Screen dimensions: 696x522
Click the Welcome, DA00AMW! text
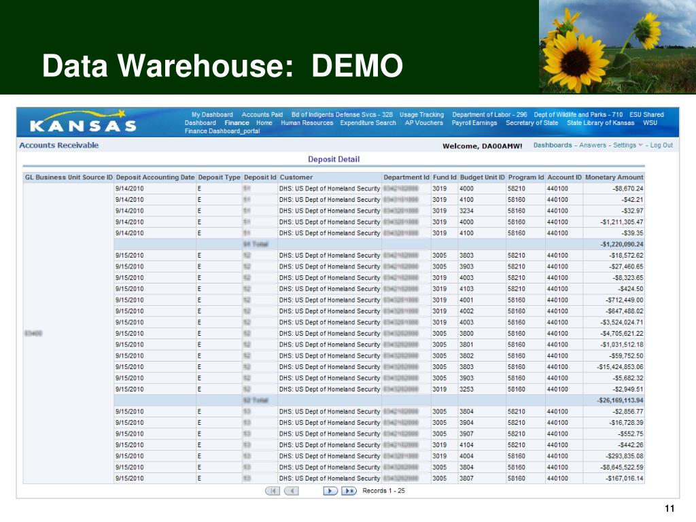tap(482, 146)
